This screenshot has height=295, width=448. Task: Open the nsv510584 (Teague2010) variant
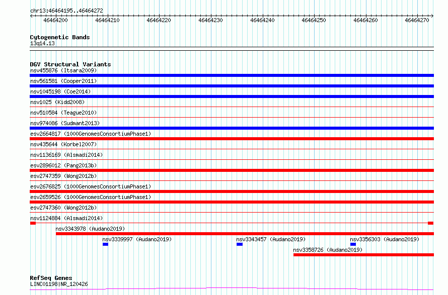[63, 113]
